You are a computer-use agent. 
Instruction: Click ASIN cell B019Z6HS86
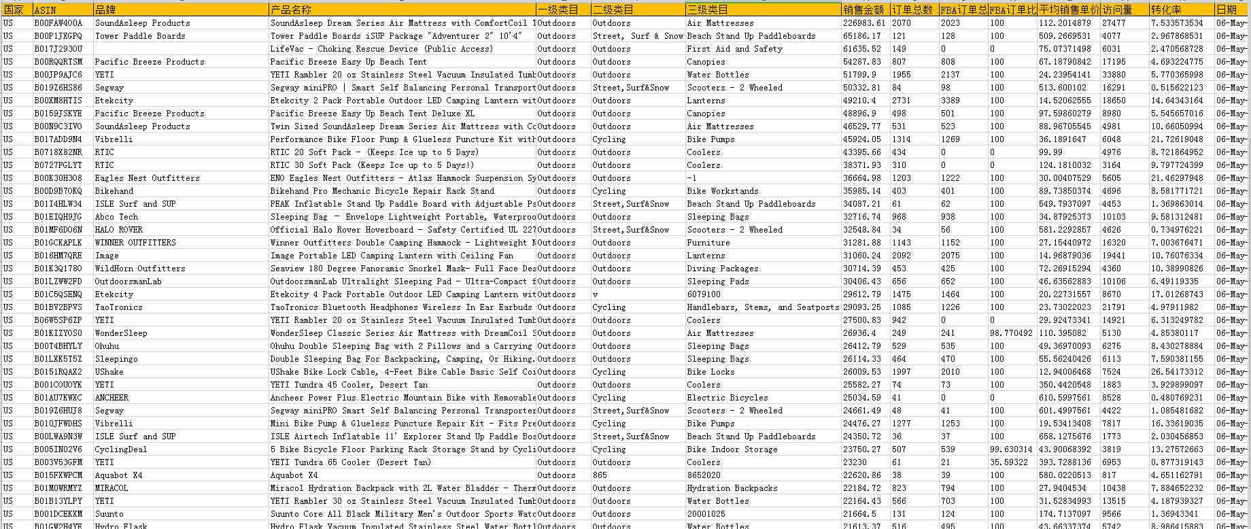tap(63, 88)
